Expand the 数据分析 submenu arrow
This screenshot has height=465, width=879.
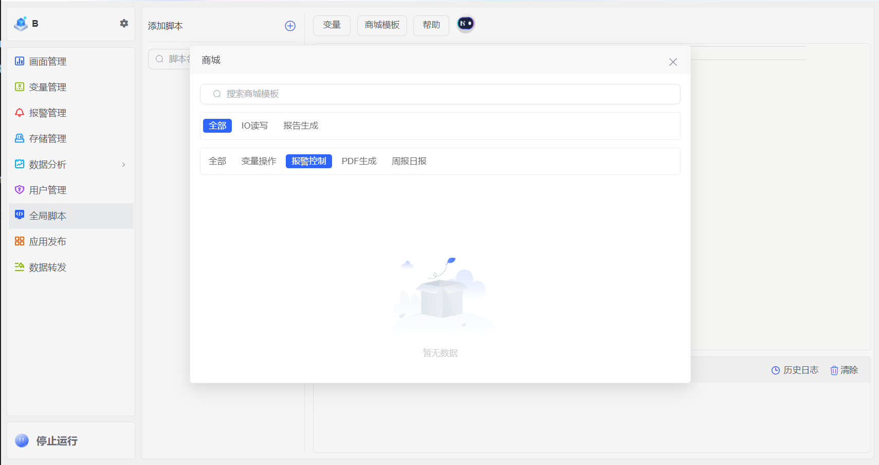point(123,165)
